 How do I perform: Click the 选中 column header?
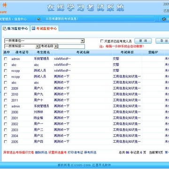tap(7, 52)
